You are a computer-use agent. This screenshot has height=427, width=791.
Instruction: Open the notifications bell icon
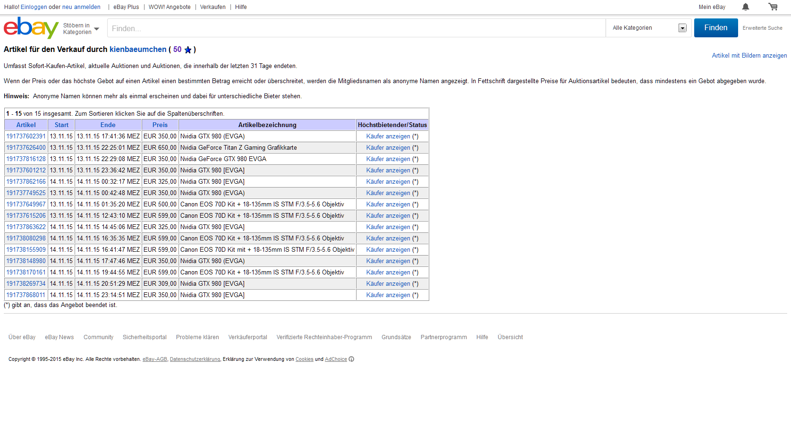(746, 7)
